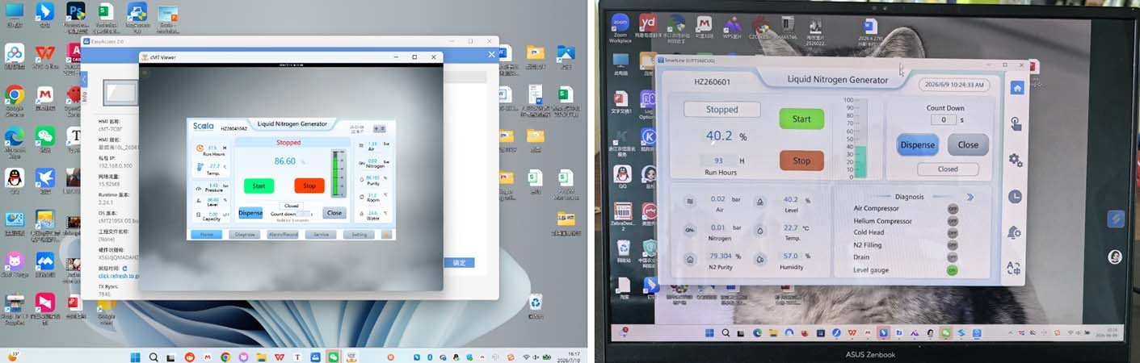Click the Level icon beside 40.2 %
The width and height of the screenshot is (1140, 363).
(x=760, y=201)
